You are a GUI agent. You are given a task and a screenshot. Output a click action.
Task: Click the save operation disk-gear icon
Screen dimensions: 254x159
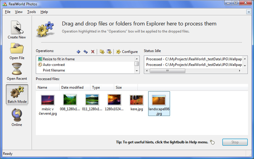click(x=109, y=52)
